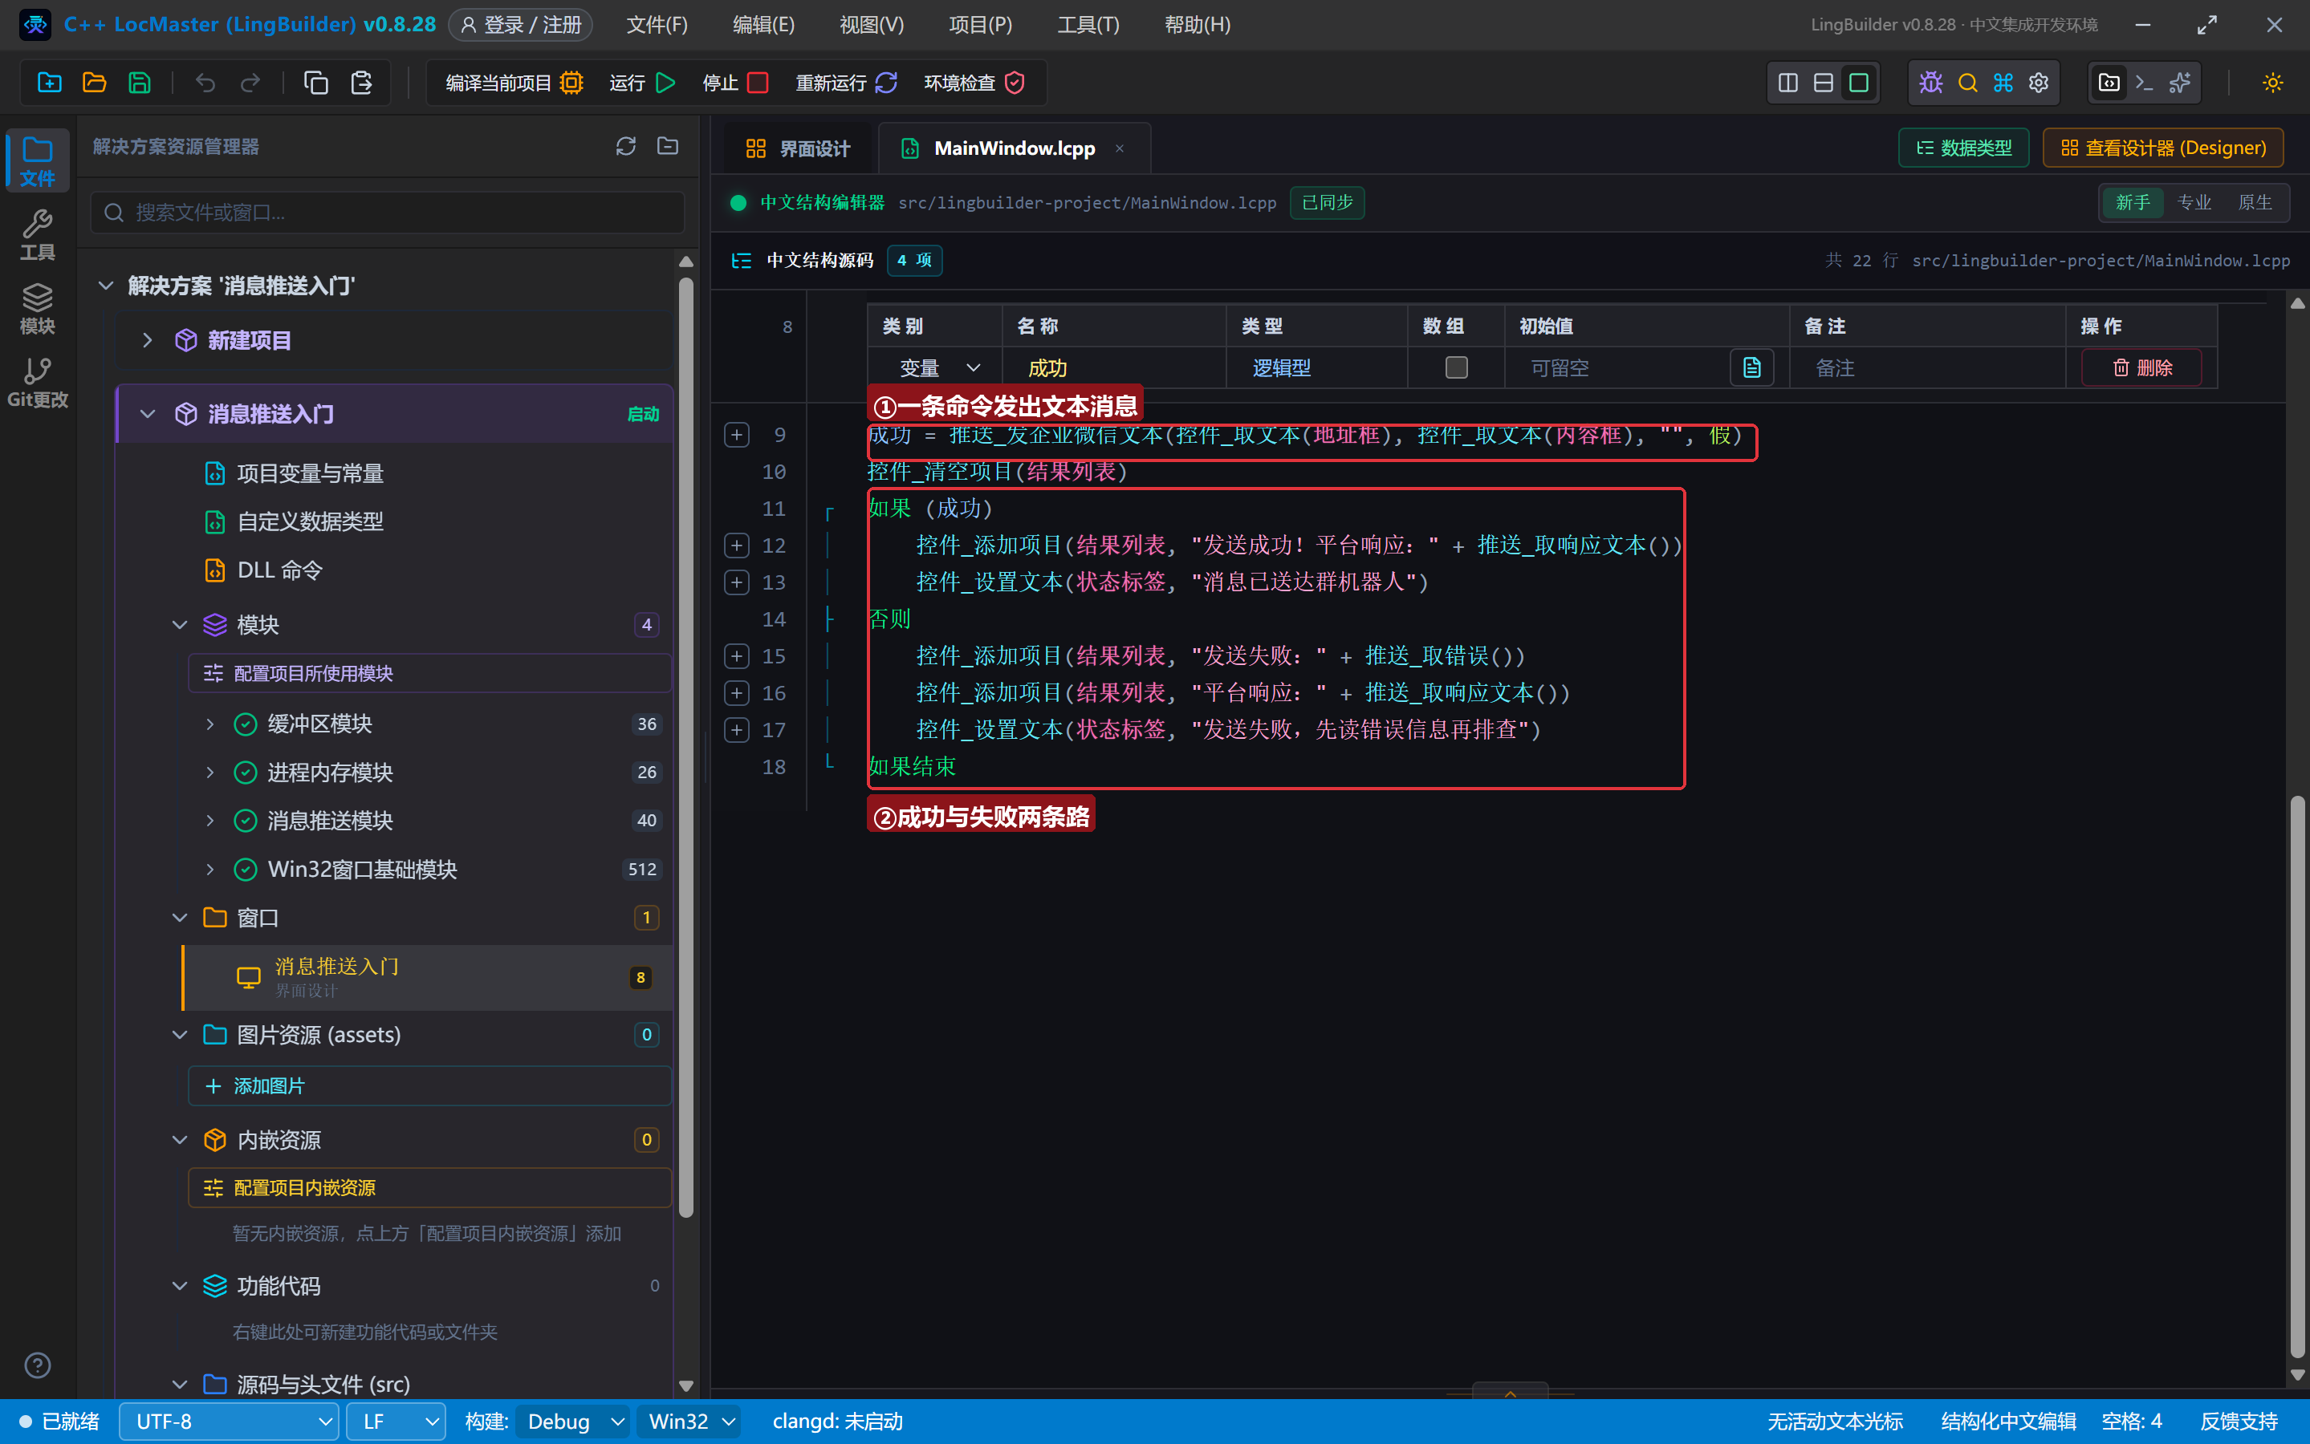
Task: Expand the 缓冲区模块 tree item
Action: pyautogui.click(x=210, y=724)
